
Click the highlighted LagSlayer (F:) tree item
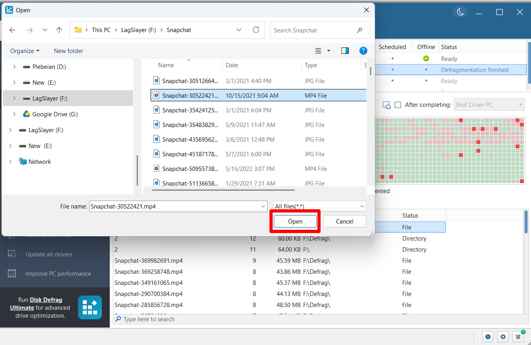coord(68,98)
